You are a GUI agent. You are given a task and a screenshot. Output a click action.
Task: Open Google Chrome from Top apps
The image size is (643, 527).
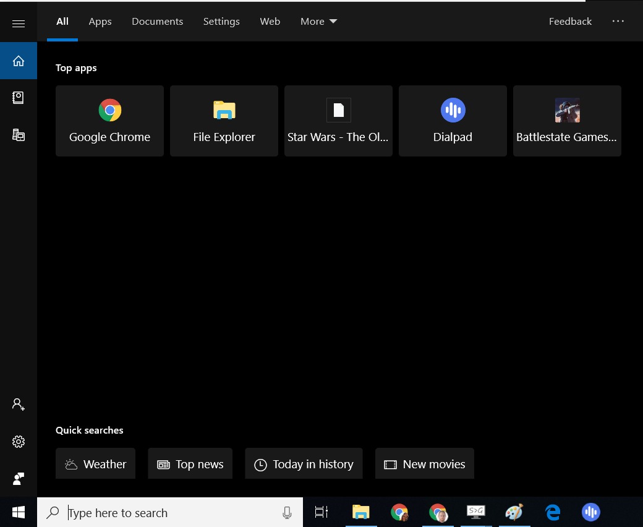pos(109,121)
